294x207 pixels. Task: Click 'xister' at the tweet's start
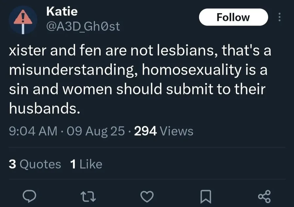pyautogui.click(x=27, y=51)
